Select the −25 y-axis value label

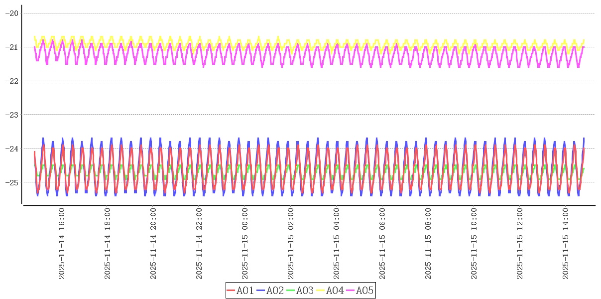point(11,182)
